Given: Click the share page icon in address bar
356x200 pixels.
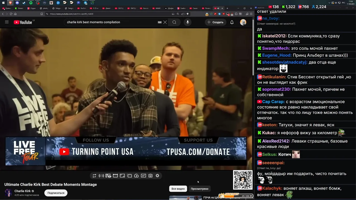Looking at the screenshot, I should tap(183, 14).
